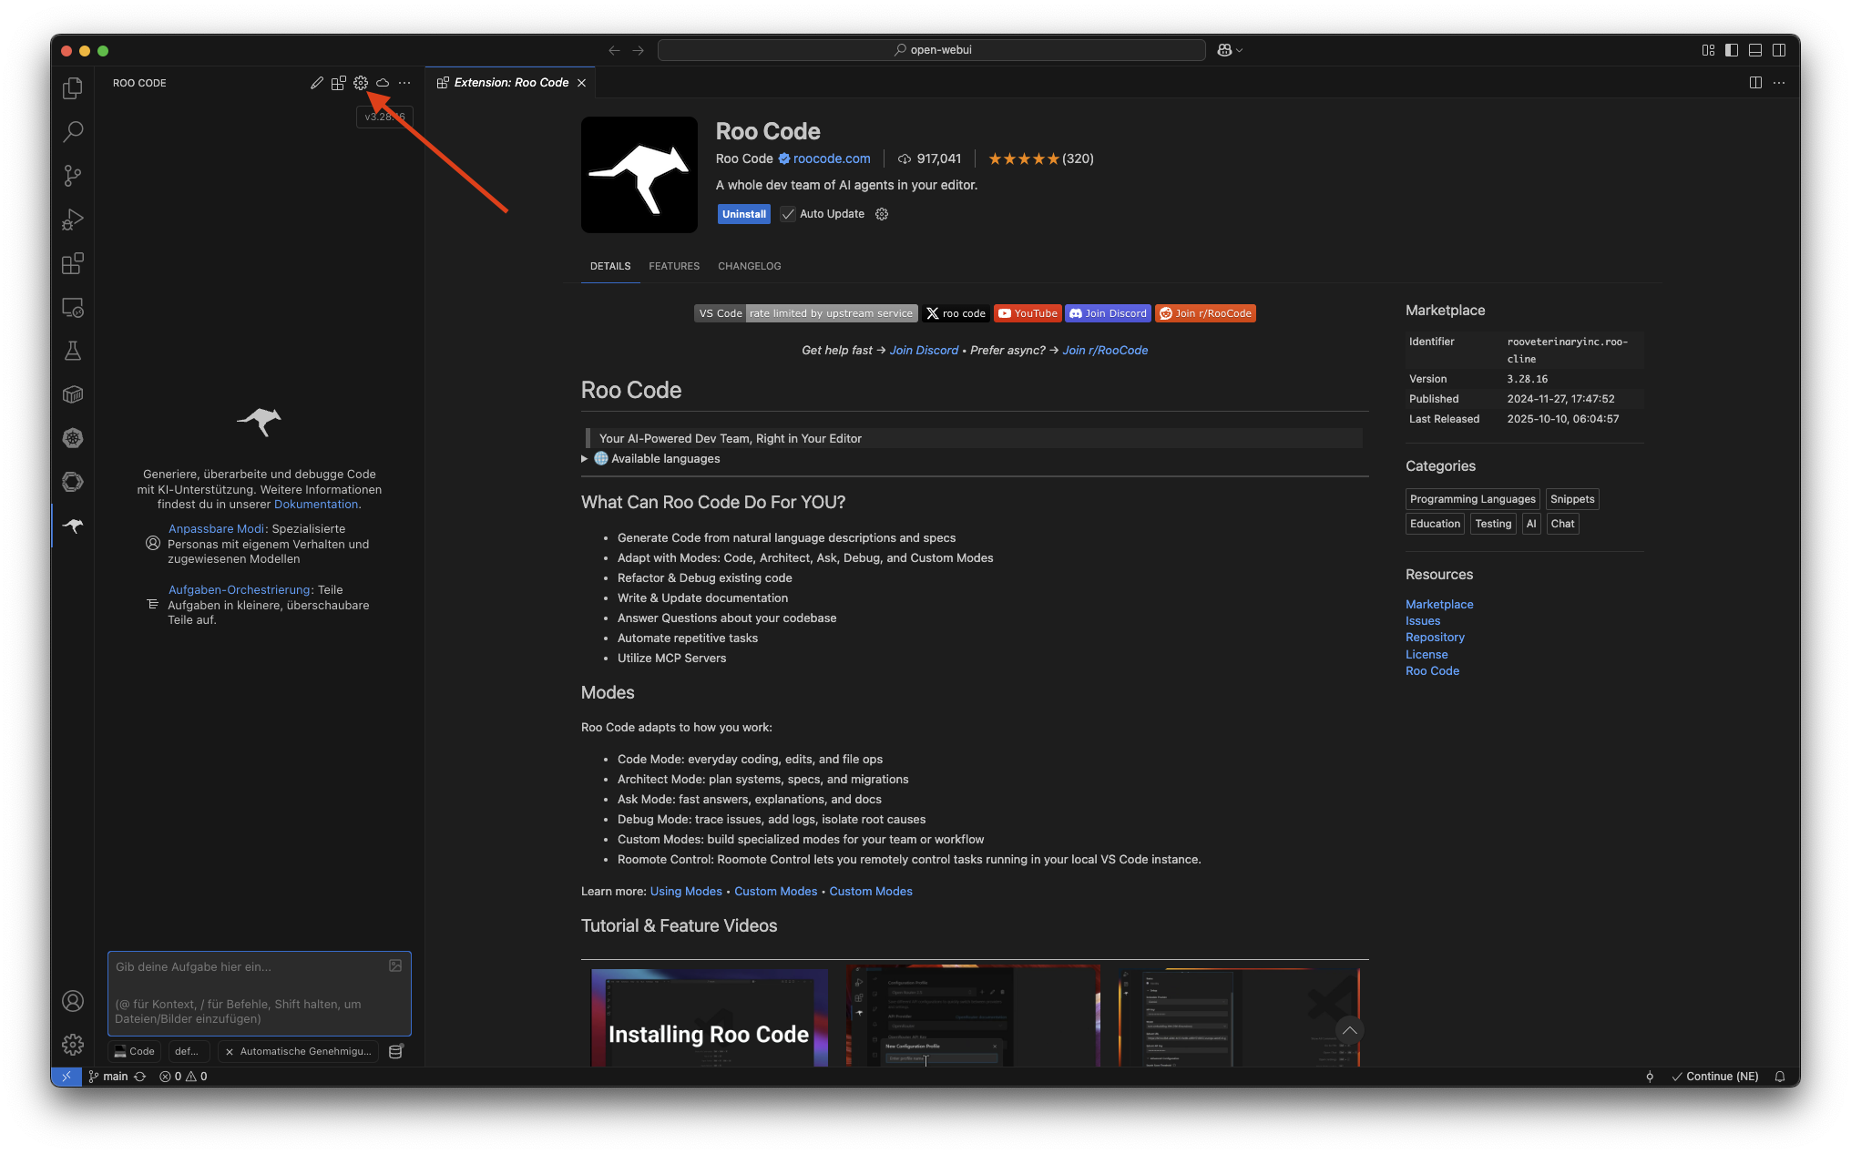Image resolution: width=1851 pixels, height=1154 pixels.
Task: Open the Accounts menu in the activity bar
Action: 73,1001
